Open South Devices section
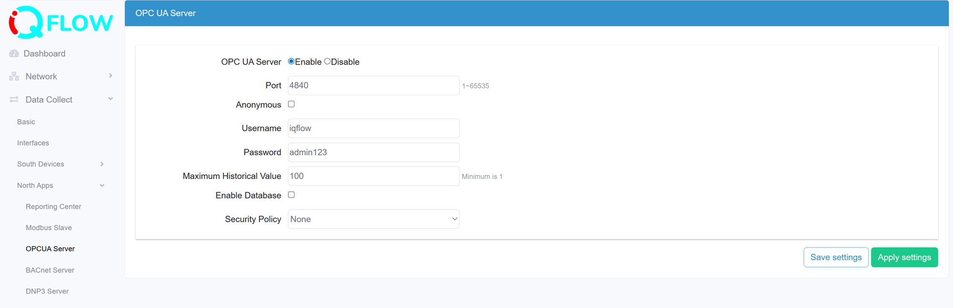This screenshot has width=953, height=308. coord(41,164)
